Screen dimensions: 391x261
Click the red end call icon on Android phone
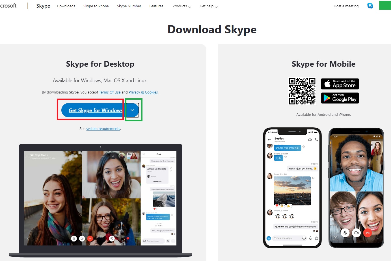point(368,233)
